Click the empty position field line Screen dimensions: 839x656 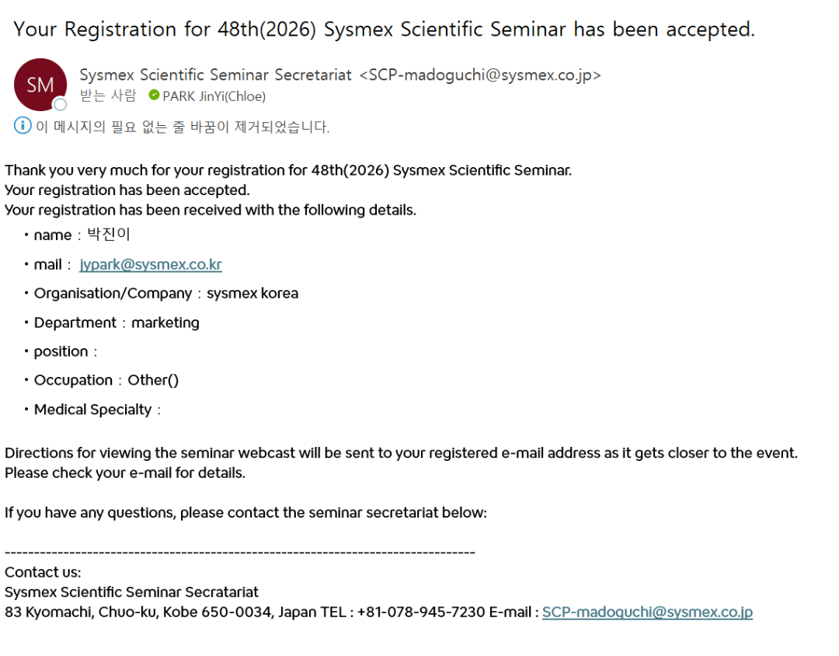(65, 351)
